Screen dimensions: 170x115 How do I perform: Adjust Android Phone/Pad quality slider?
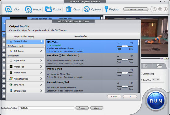tap(125, 86)
